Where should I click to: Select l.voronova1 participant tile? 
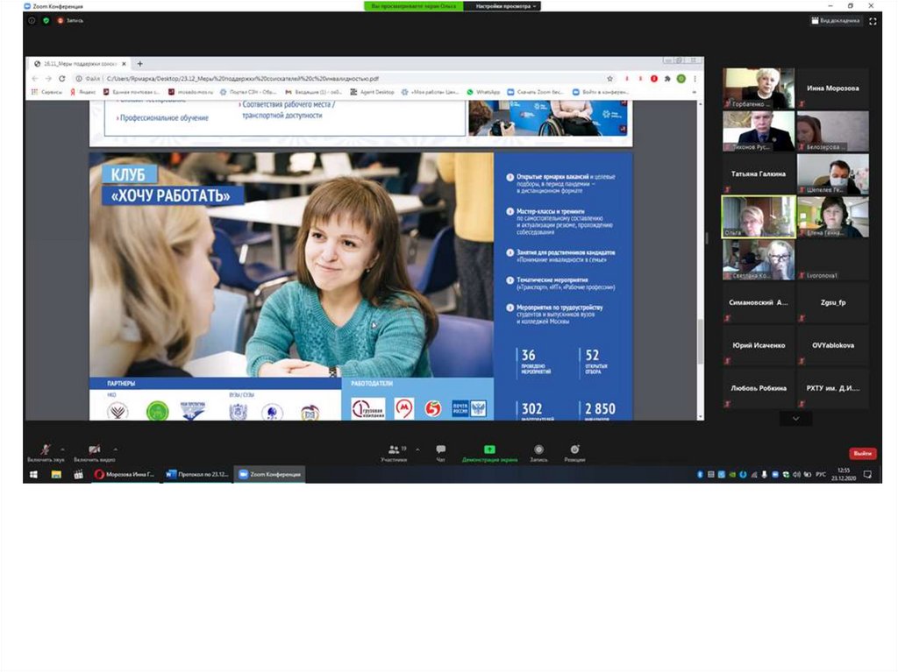833,259
